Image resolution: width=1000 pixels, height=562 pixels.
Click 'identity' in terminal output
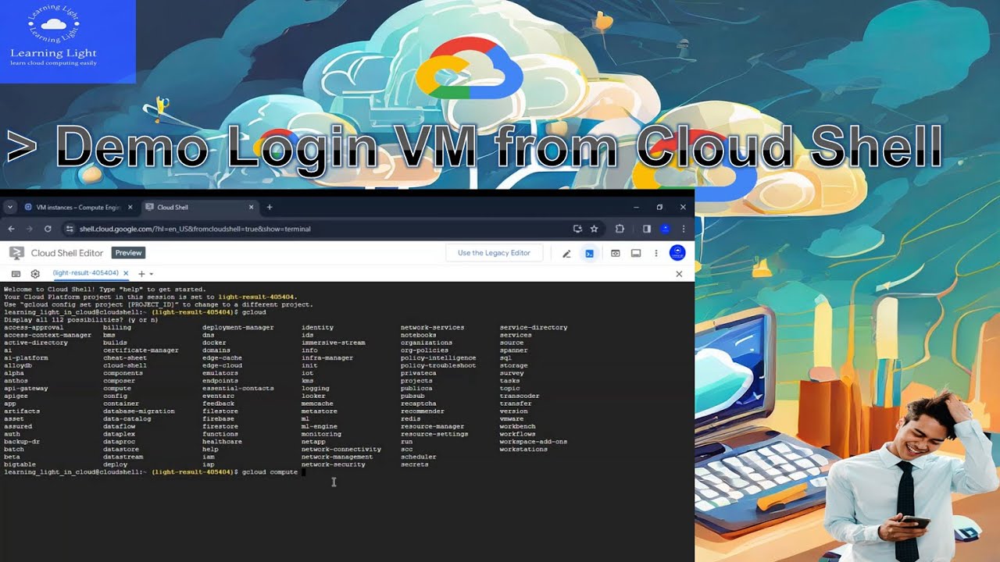(x=317, y=328)
